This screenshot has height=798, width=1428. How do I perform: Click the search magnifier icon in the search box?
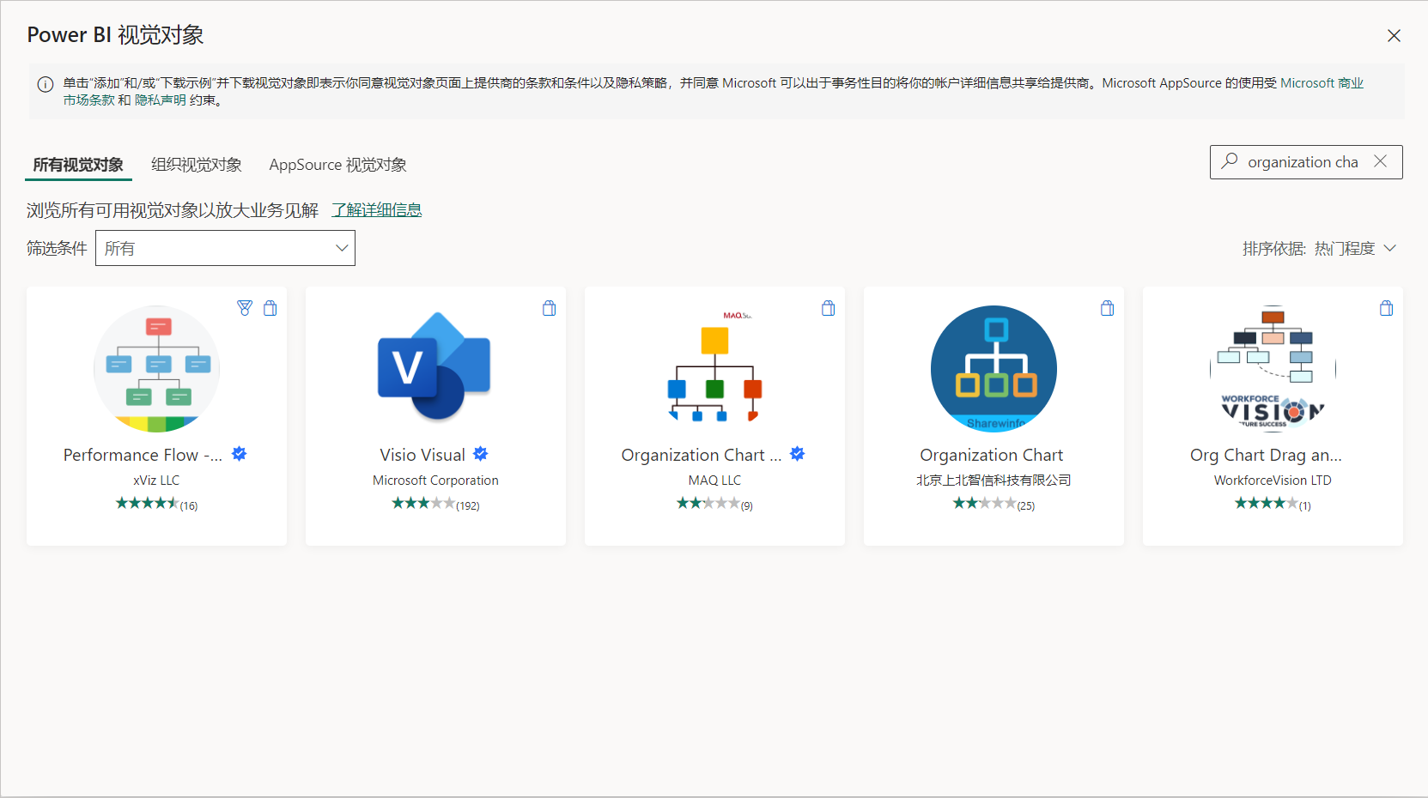coord(1230,161)
